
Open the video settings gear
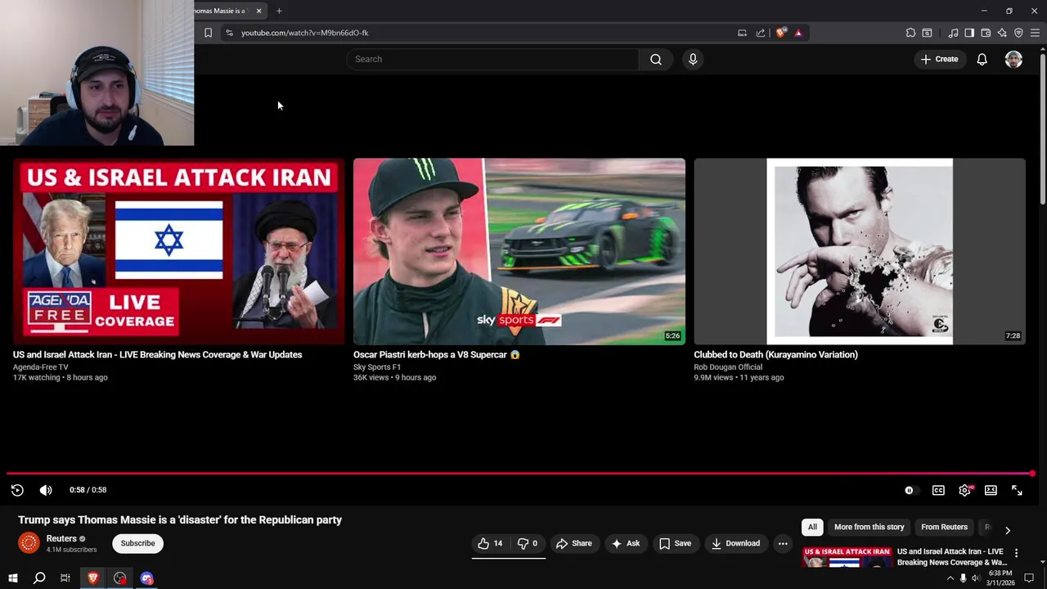tap(965, 490)
